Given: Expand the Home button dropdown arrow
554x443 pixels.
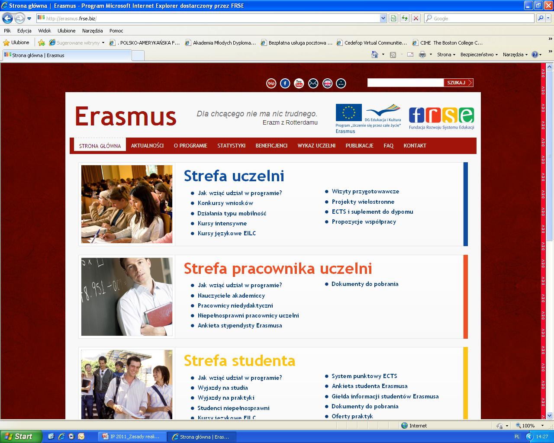Looking at the screenshot, I should [x=383, y=55].
